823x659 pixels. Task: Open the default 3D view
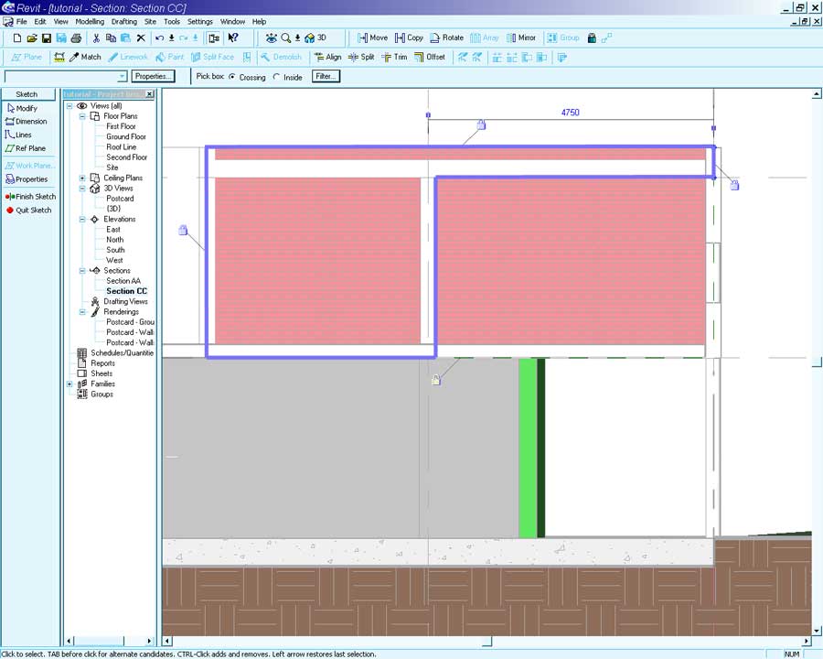(x=315, y=38)
